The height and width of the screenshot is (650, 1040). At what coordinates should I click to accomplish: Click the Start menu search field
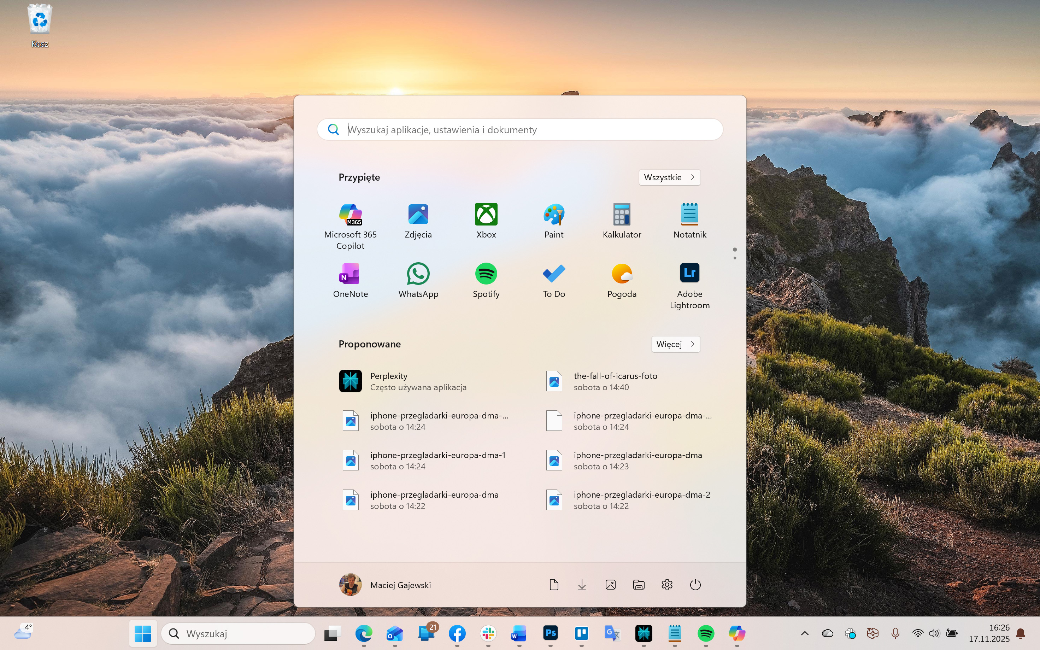pos(520,130)
